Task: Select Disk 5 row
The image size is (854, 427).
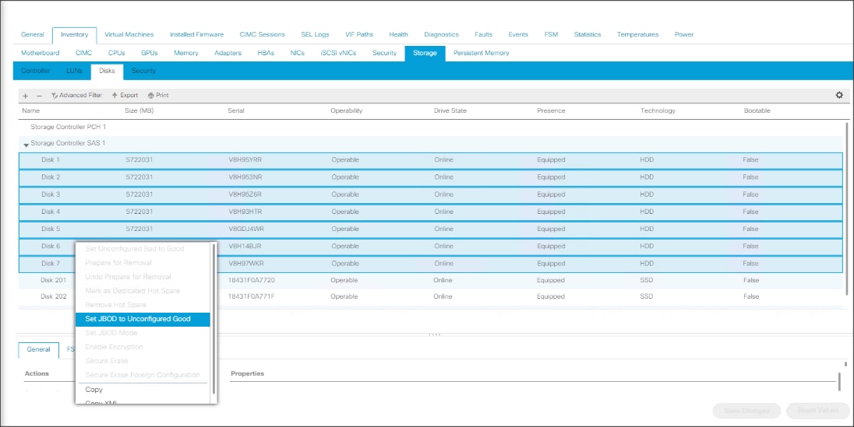Action: [x=430, y=229]
